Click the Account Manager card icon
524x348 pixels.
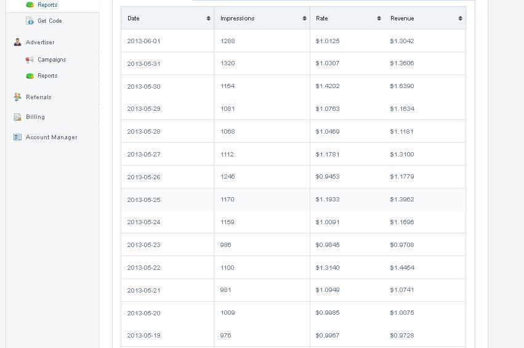[x=17, y=137]
